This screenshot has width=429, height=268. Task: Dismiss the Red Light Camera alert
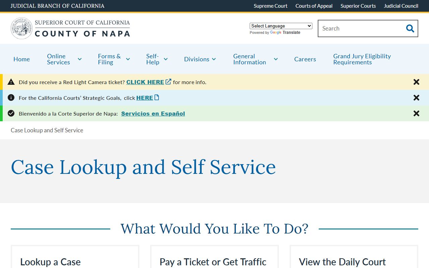tap(416, 82)
